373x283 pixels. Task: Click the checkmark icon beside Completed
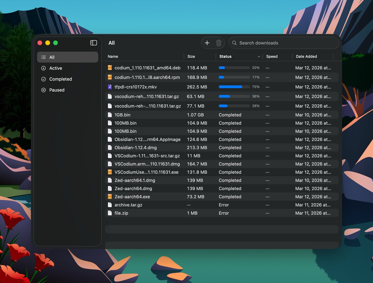pos(44,79)
